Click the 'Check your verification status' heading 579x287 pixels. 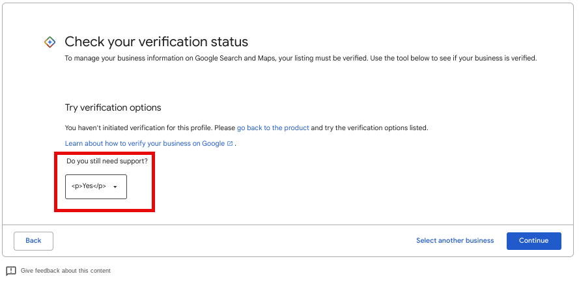pyautogui.click(x=156, y=42)
